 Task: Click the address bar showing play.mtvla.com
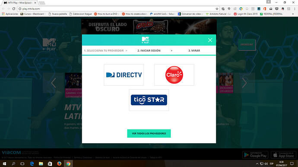(118, 9)
